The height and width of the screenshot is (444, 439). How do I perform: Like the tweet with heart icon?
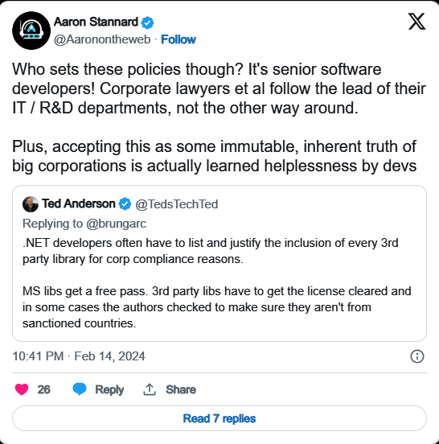[22, 389]
